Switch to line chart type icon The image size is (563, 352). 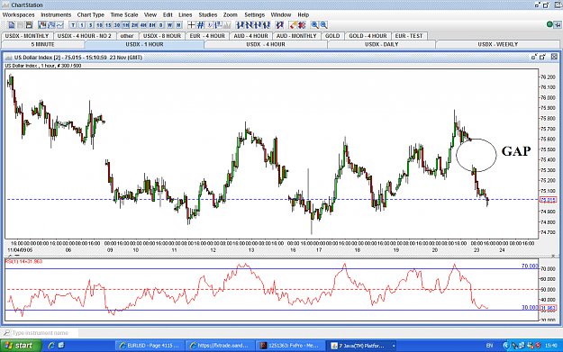[x=59, y=25]
